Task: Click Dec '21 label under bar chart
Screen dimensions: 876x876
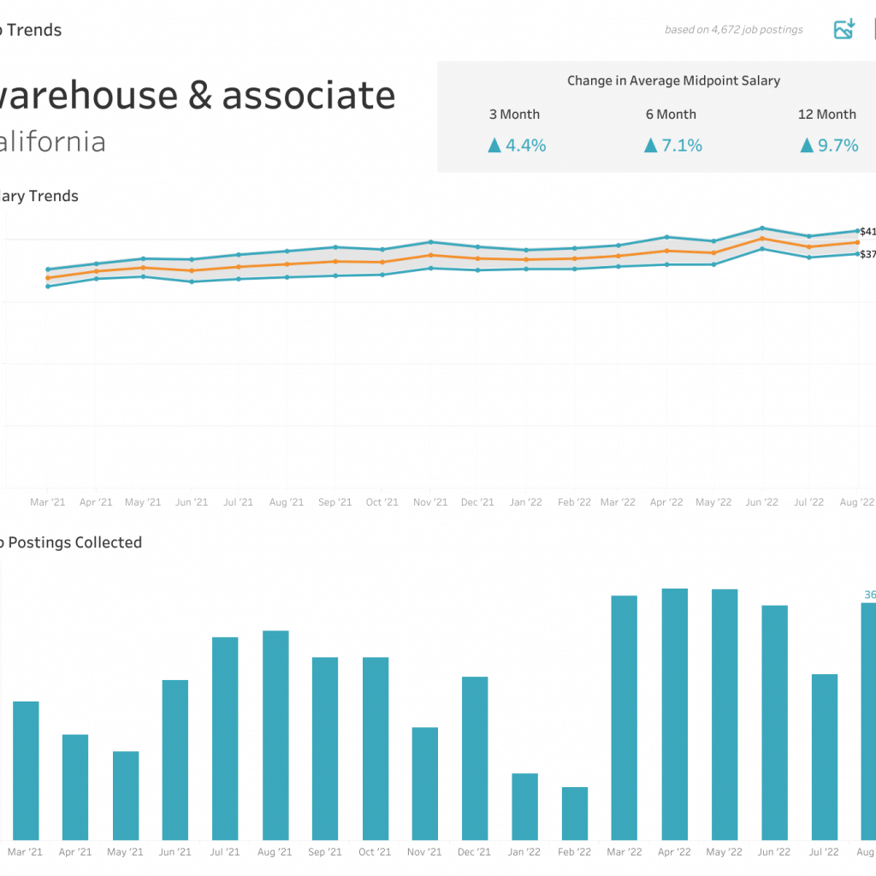Action: (x=474, y=851)
